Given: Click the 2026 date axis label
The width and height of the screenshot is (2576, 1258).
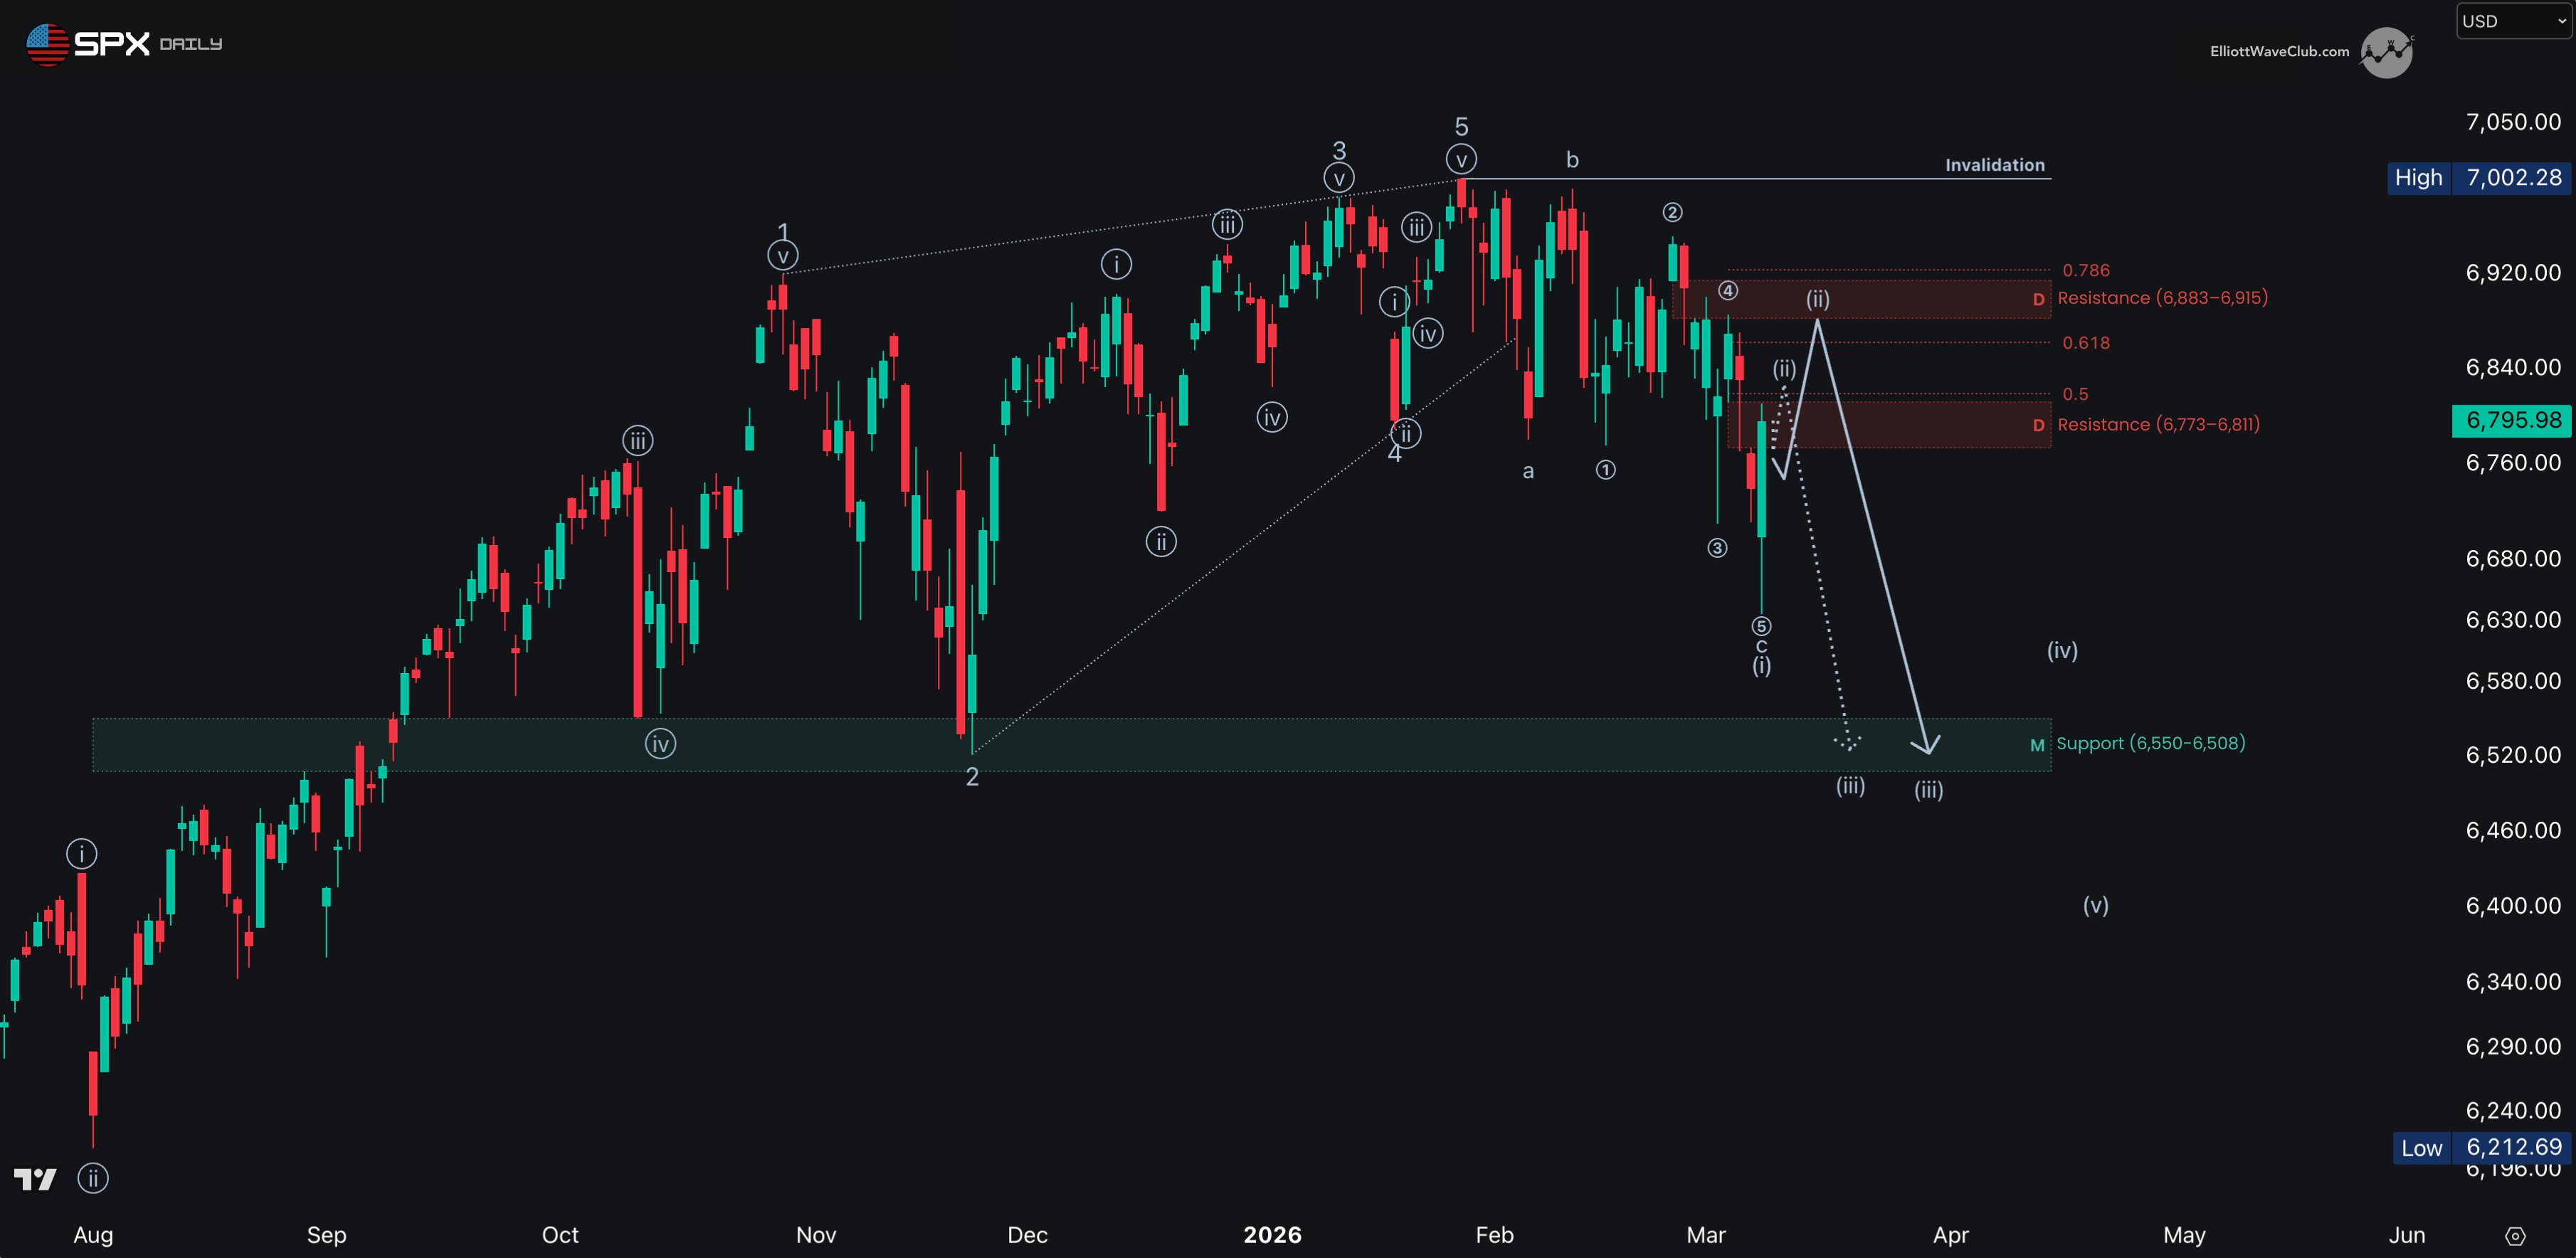Looking at the screenshot, I should click(1272, 1235).
